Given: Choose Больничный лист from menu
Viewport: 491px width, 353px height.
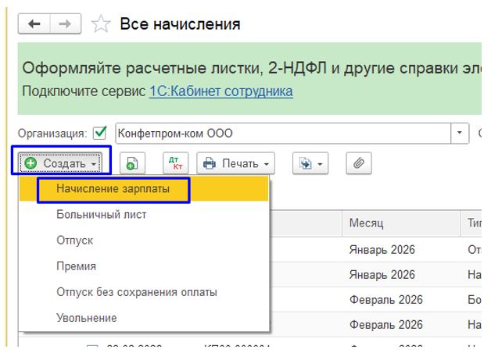Looking at the screenshot, I should (x=144, y=215).
